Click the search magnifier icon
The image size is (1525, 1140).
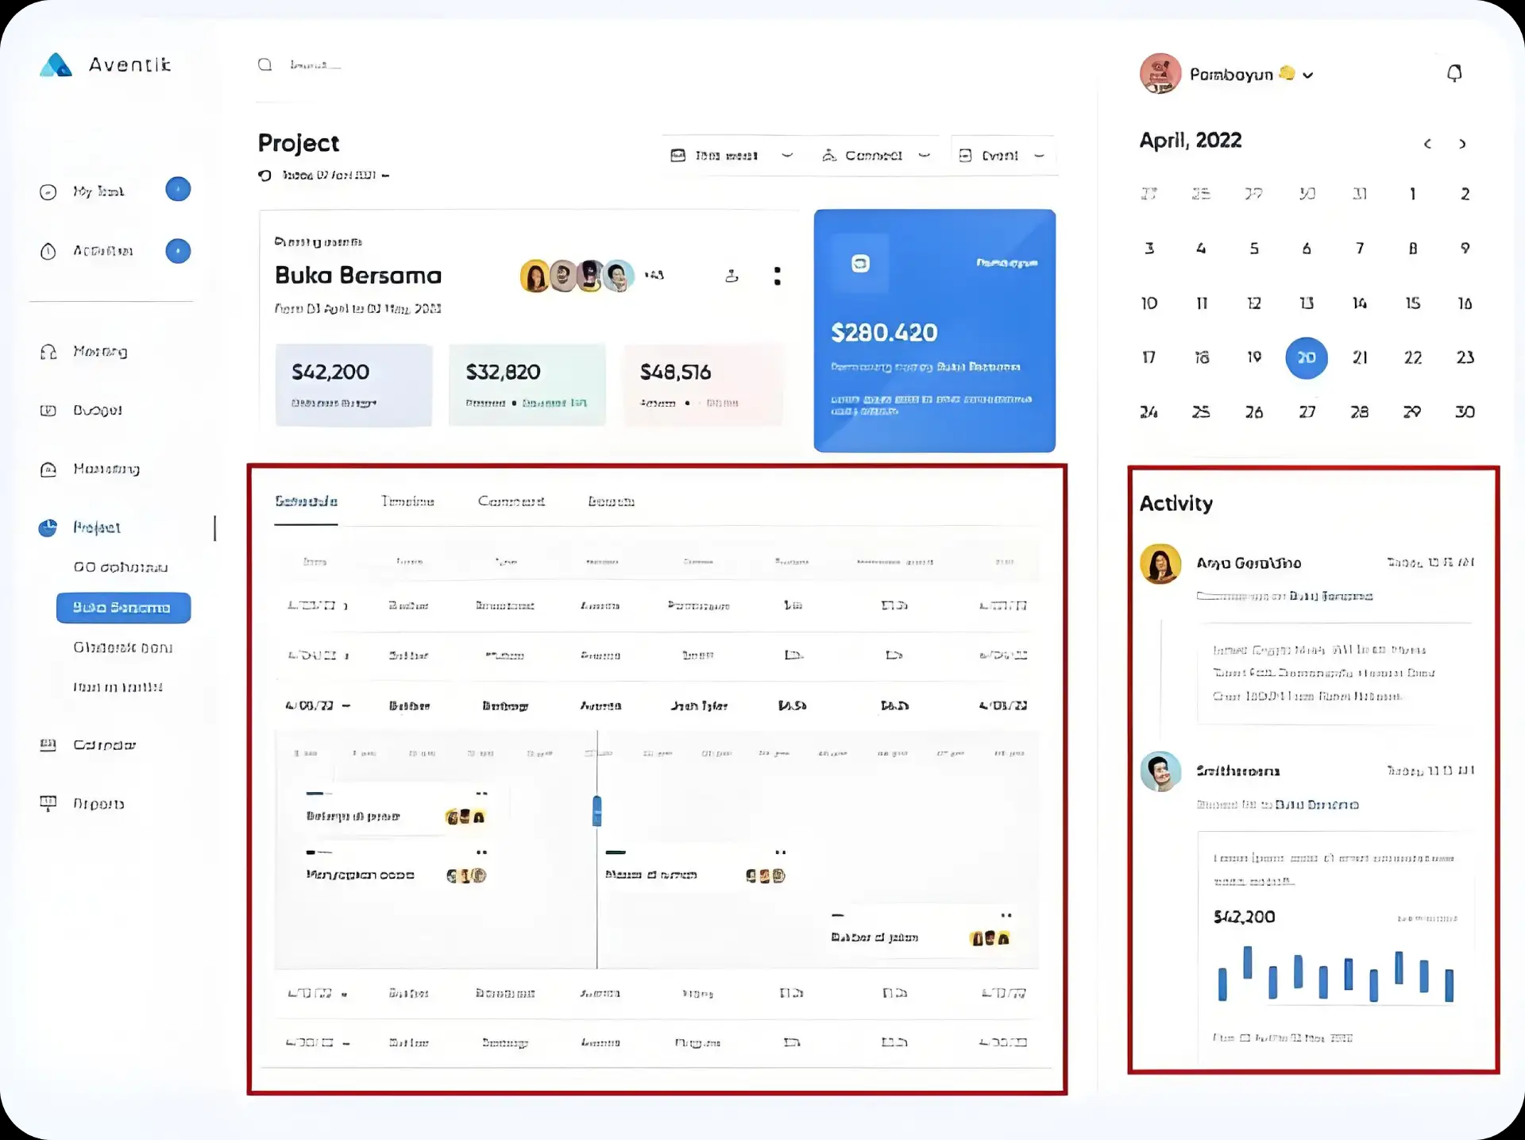pyautogui.click(x=264, y=64)
